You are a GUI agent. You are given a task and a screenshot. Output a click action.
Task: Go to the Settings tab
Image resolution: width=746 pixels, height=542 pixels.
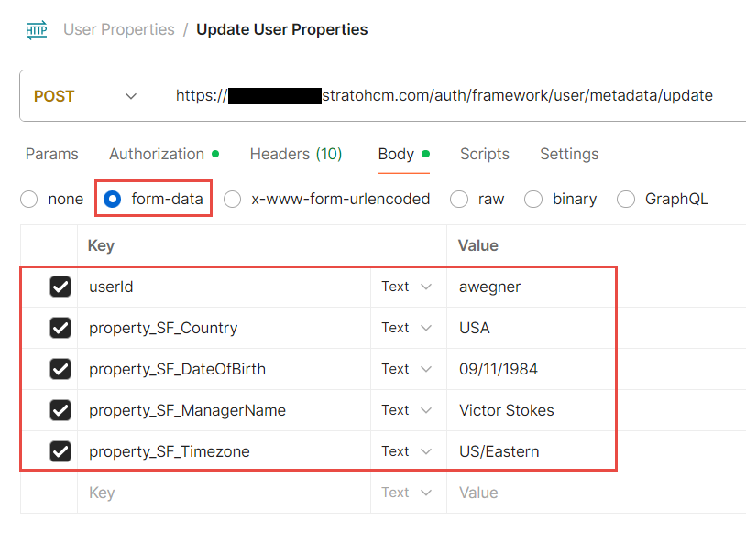click(569, 154)
